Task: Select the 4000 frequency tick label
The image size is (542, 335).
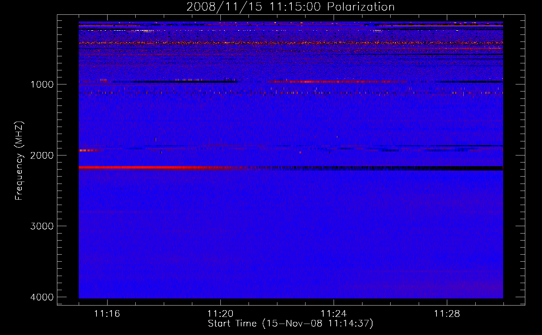Action: click(x=42, y=297)
